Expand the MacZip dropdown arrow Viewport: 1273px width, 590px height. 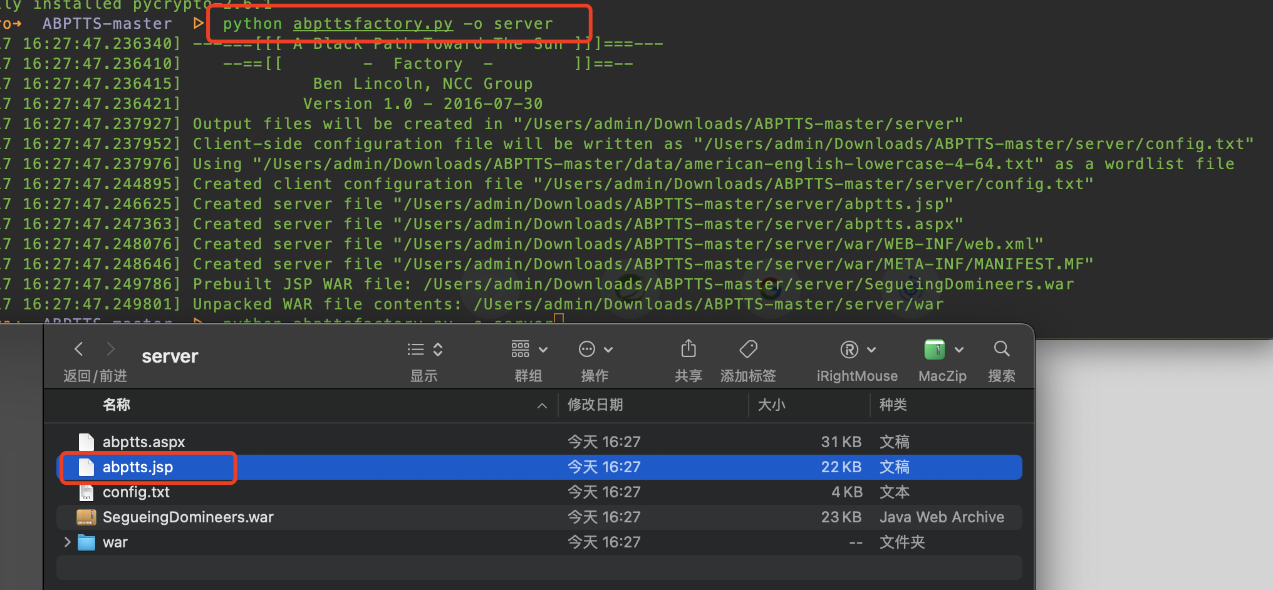(x=959, y=349)
